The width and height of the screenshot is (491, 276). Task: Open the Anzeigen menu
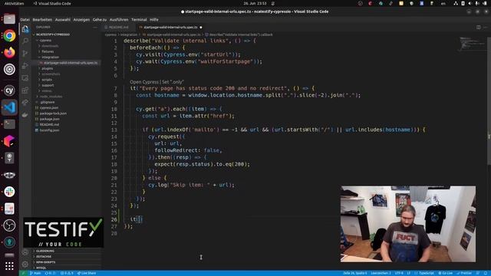coord(81,19)
